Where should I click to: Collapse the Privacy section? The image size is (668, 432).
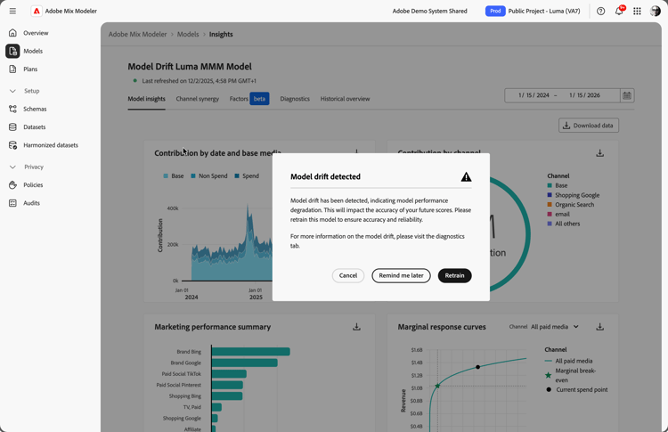point(12,167)
